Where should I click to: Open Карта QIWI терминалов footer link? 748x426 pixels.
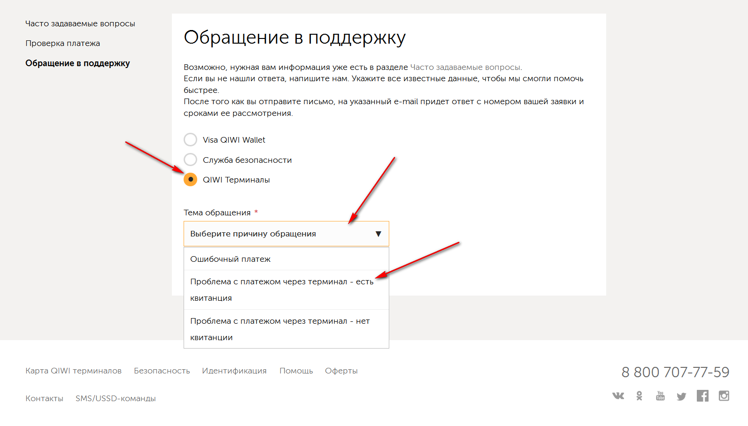point(73,371)
